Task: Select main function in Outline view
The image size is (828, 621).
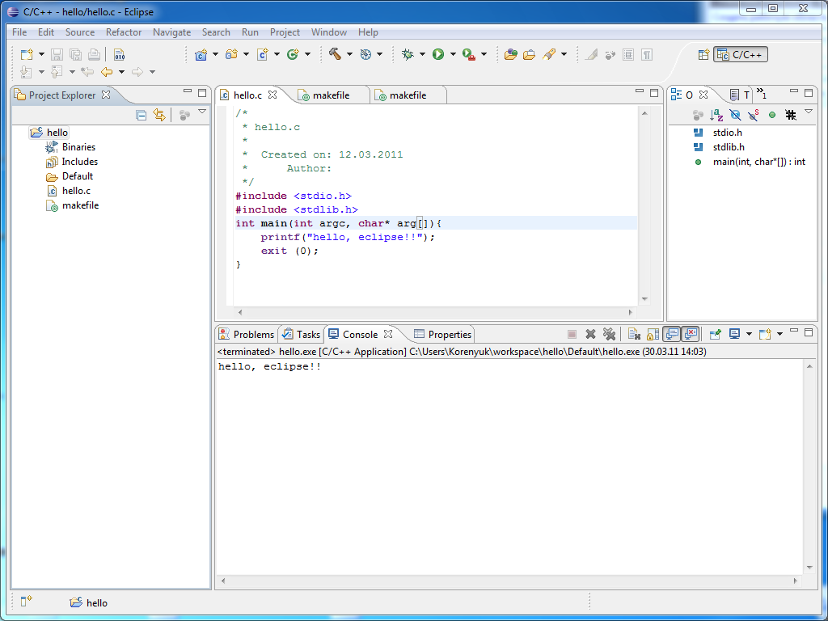Action: coord(758,162)
